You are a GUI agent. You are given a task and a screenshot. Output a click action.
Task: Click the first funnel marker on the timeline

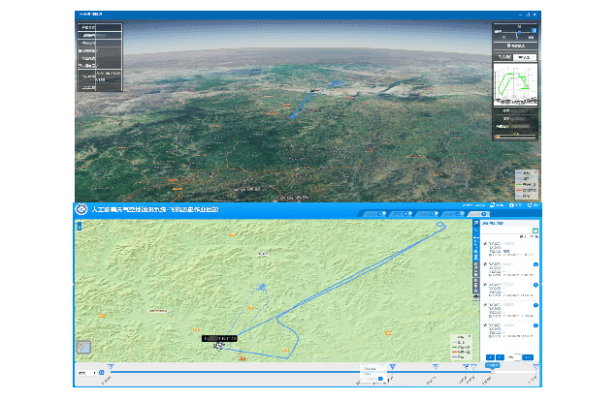[x=111, y=366]
